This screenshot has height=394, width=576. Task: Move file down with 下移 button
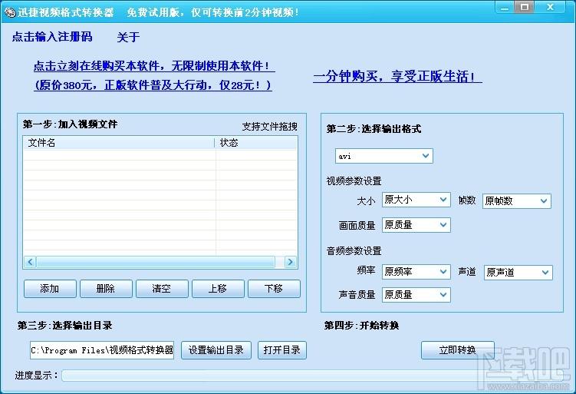[x=274, y=289]
